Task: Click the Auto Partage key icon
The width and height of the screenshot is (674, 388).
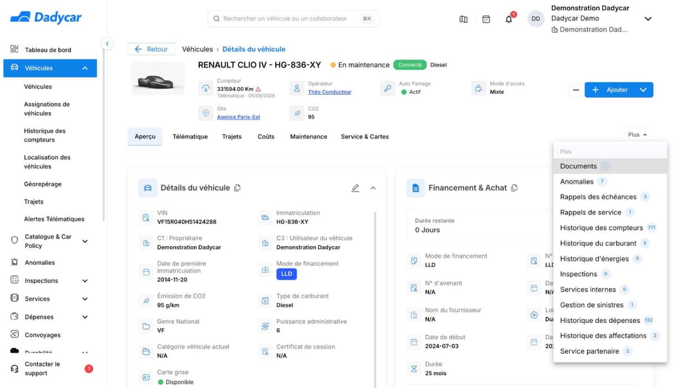Action: point(388,88)
